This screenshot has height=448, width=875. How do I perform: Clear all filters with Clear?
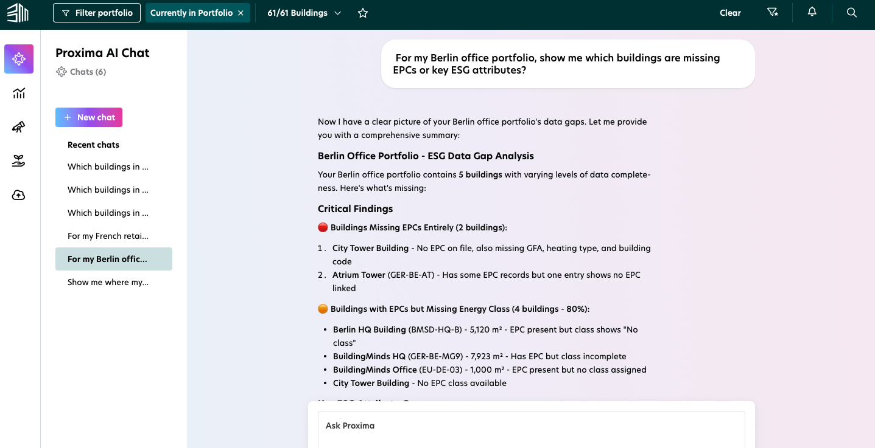(730, 13)
